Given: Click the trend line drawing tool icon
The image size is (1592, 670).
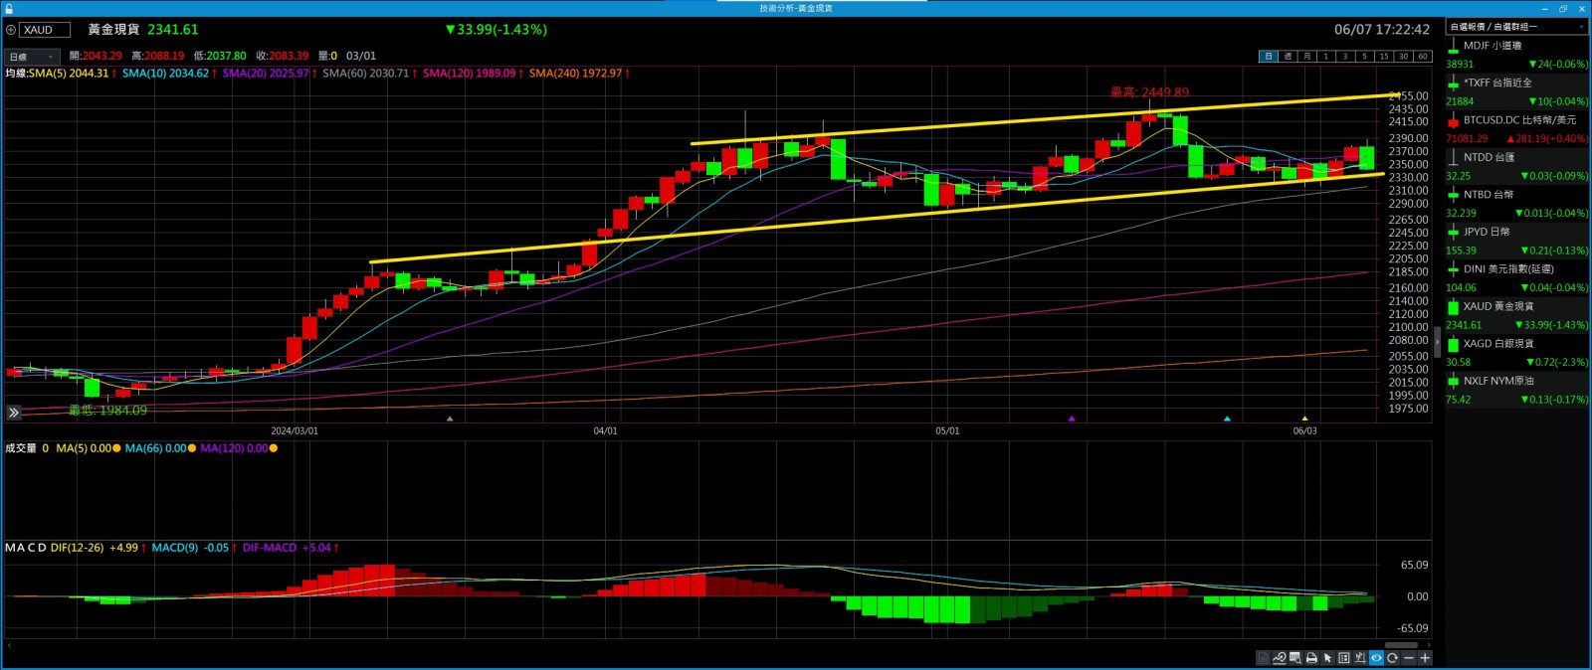Looking at the screenshot, I should point(1279,658).
